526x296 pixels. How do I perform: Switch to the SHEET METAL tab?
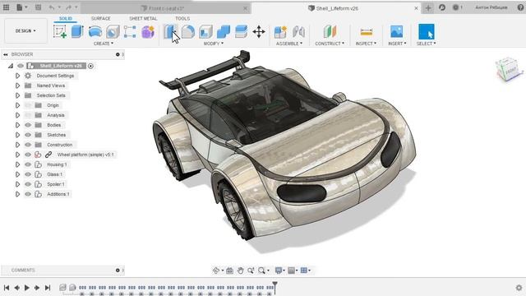[x=143, y=18]
